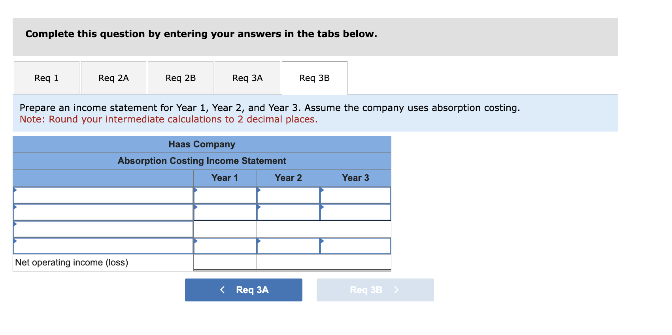Open the fourth row account label dropdown
Screen dimensions: 672x335
(103, 245)
